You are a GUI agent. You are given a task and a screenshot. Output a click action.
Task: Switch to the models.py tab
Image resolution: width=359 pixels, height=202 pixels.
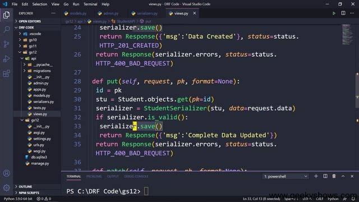tap(78, 13)
